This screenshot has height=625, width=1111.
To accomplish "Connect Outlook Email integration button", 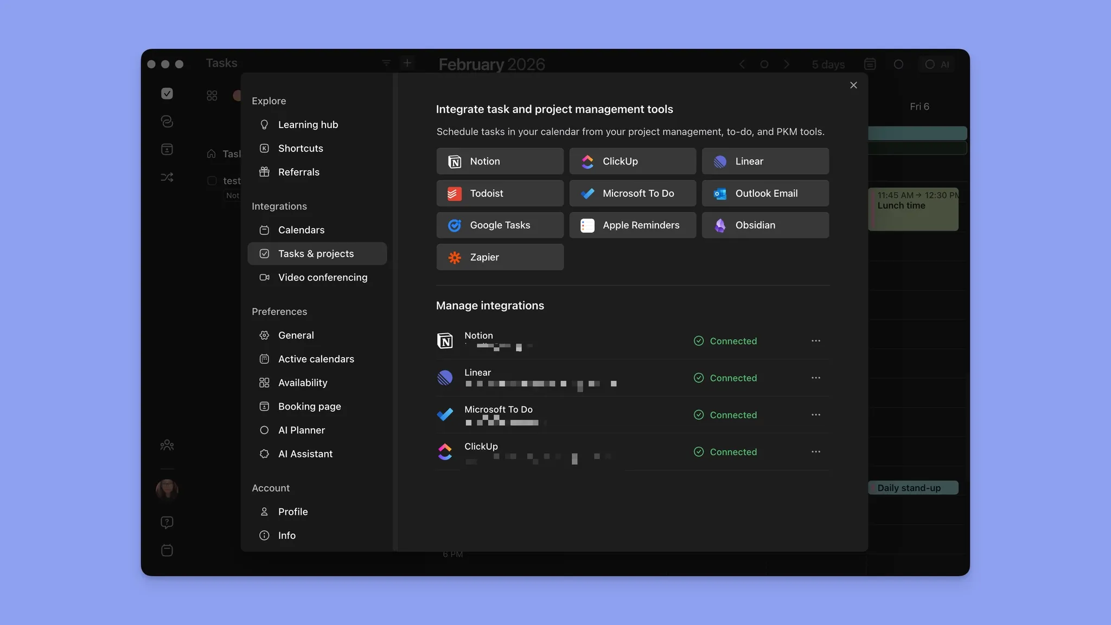I will pyautogui.click(x=765, y=193).
